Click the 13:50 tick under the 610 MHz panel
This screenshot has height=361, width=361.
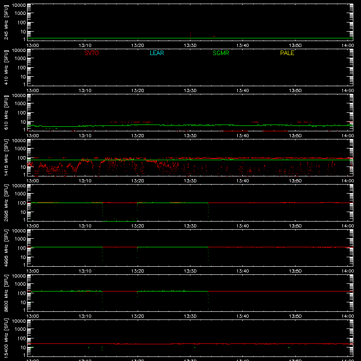[x=295, y=136]
